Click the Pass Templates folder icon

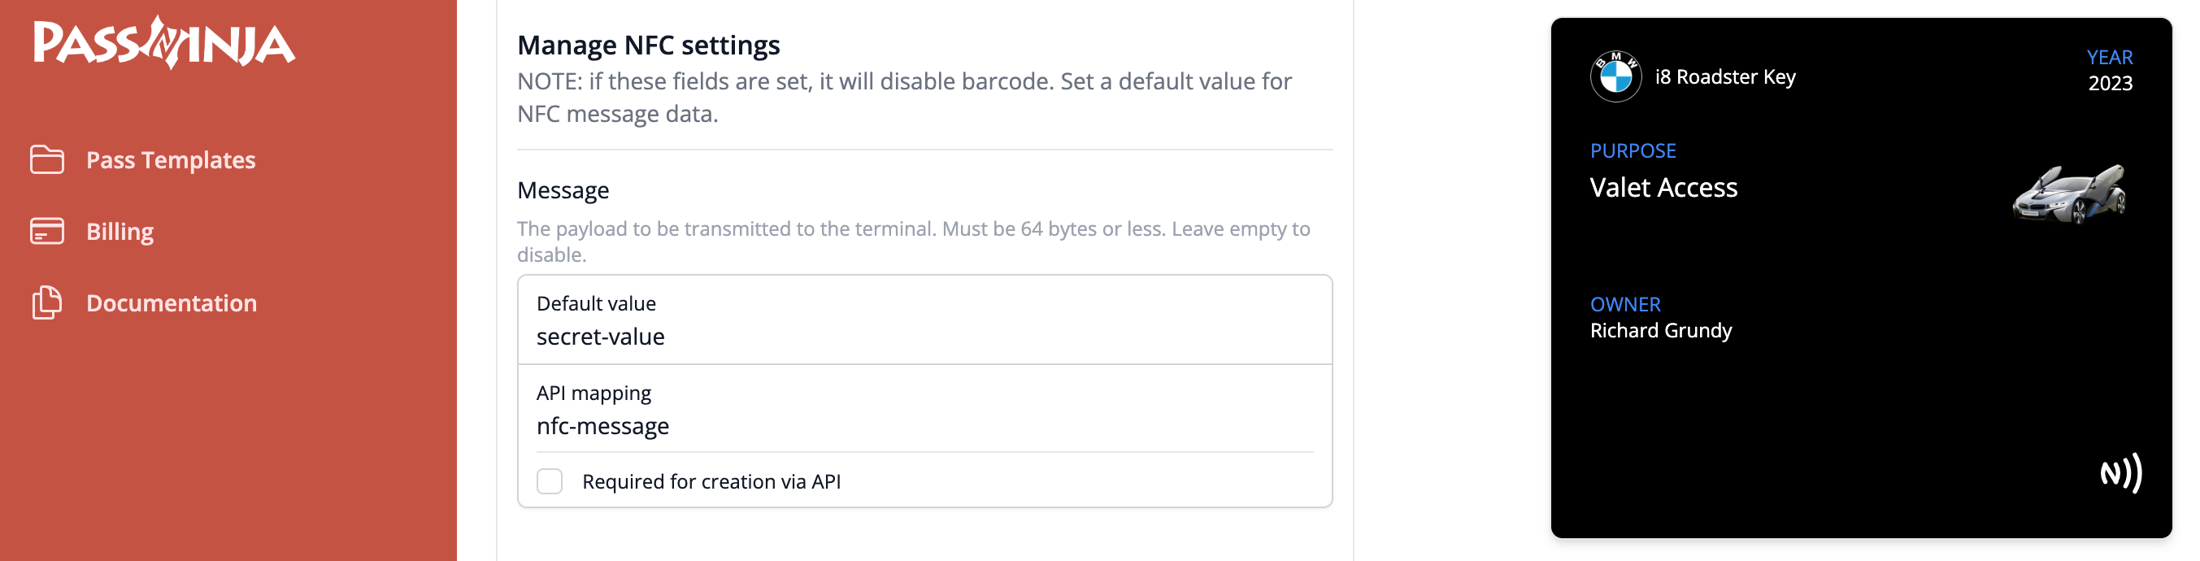pos(47,159)
